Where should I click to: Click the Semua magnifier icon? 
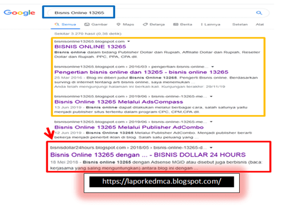57,24
